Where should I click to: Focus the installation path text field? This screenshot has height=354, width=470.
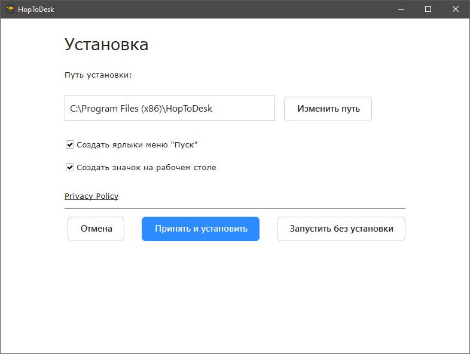(169, 109)
